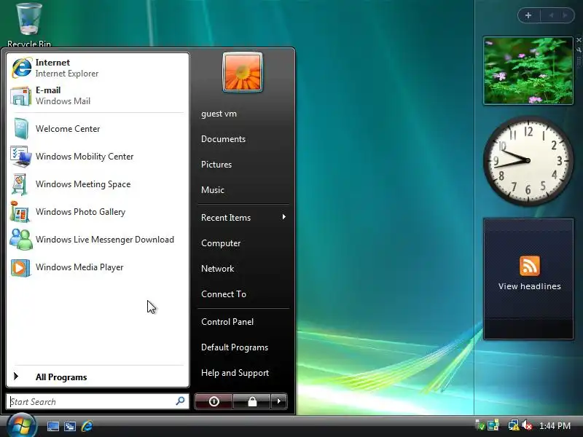Open Default Programs
This screenshot has width=583, height=437.
pyautogui.click(x=235, y=347)
